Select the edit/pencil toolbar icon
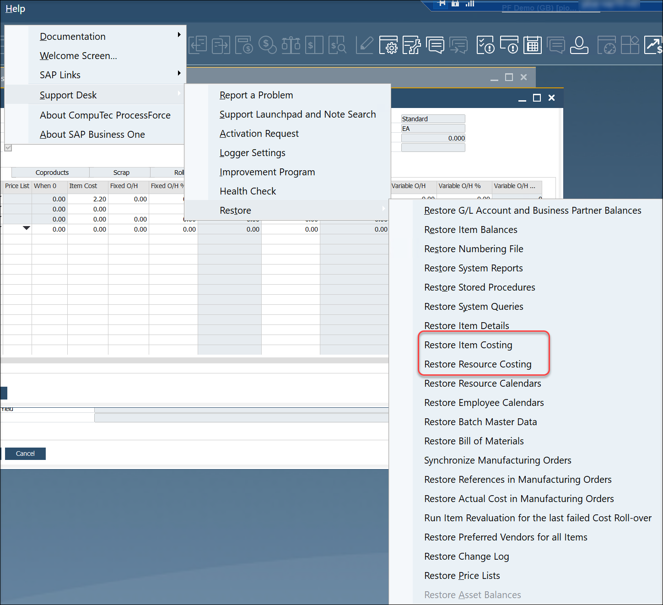This screenshot has height=605, width=663. coord(365,45)
